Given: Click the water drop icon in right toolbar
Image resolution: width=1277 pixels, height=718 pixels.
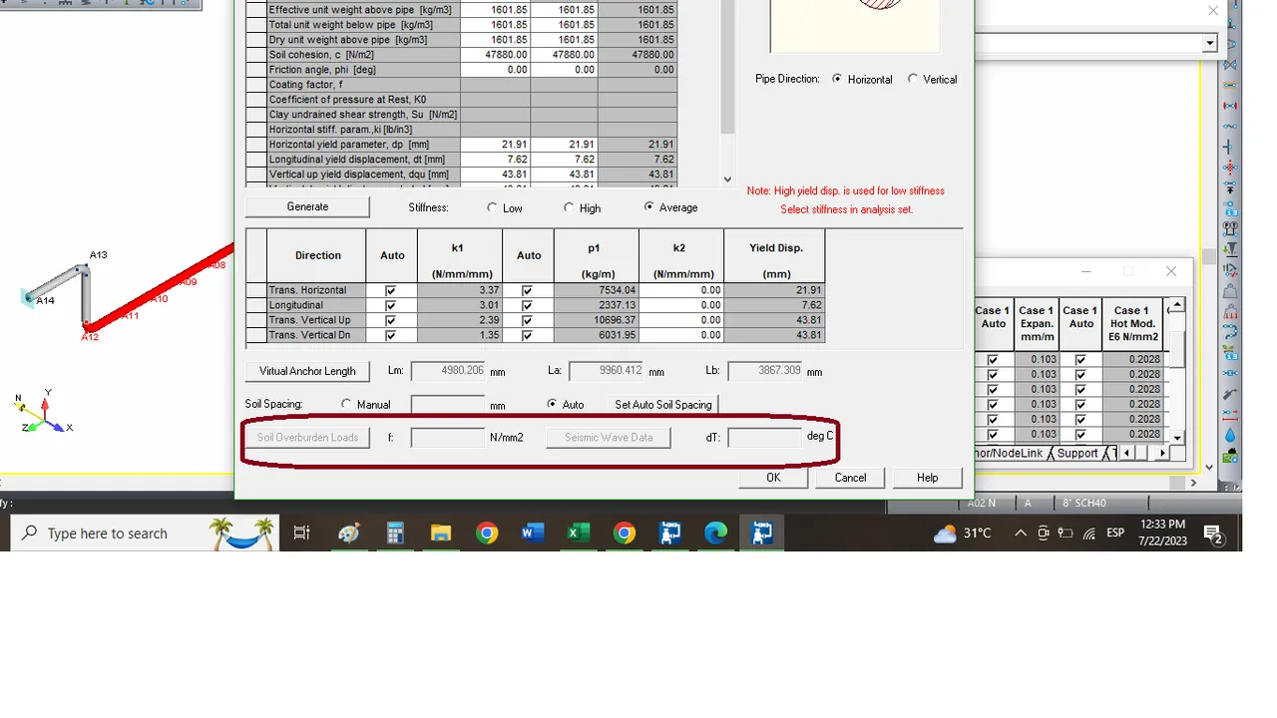Looking at the screenshot, I should tap(1230, 436).
